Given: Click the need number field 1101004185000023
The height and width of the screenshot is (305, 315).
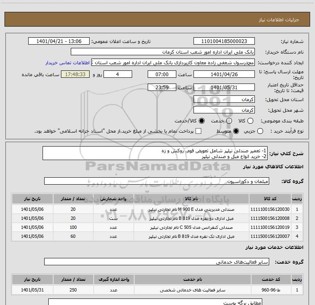Looking at the screenshot, I should pos(224,41).
